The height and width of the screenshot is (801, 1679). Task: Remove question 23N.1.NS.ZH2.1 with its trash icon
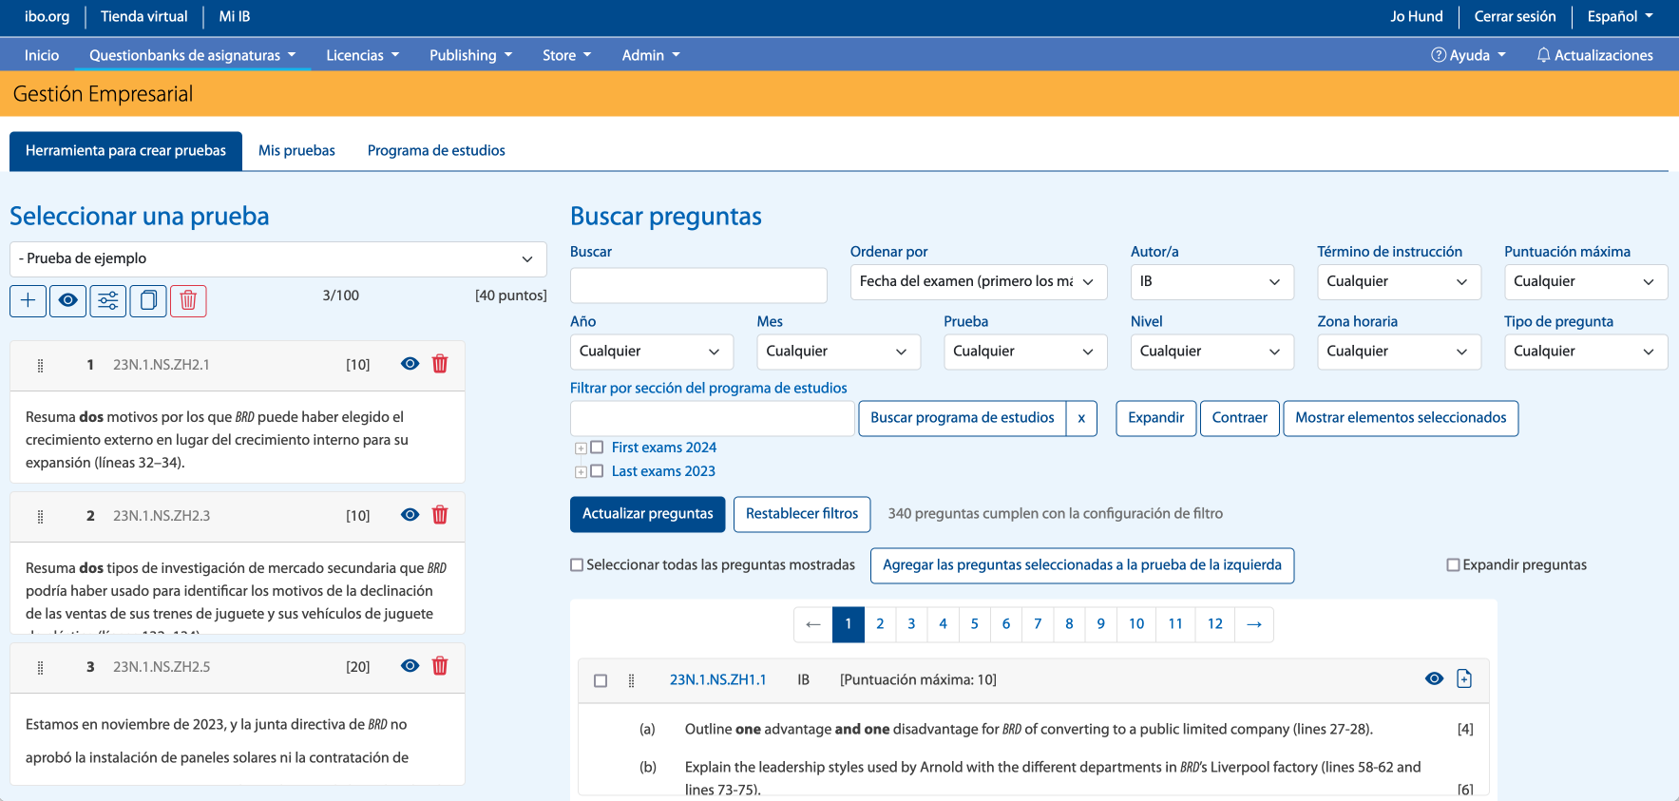pos(440,364)
